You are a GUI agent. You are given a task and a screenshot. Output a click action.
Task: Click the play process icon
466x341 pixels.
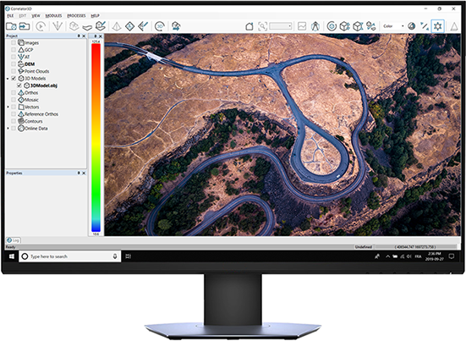click(41, 26)
